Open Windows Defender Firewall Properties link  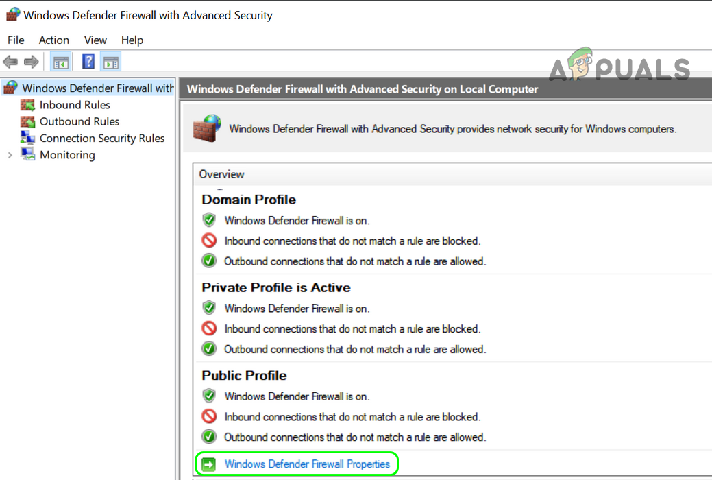pyautogui.click(x=307, y=464)
